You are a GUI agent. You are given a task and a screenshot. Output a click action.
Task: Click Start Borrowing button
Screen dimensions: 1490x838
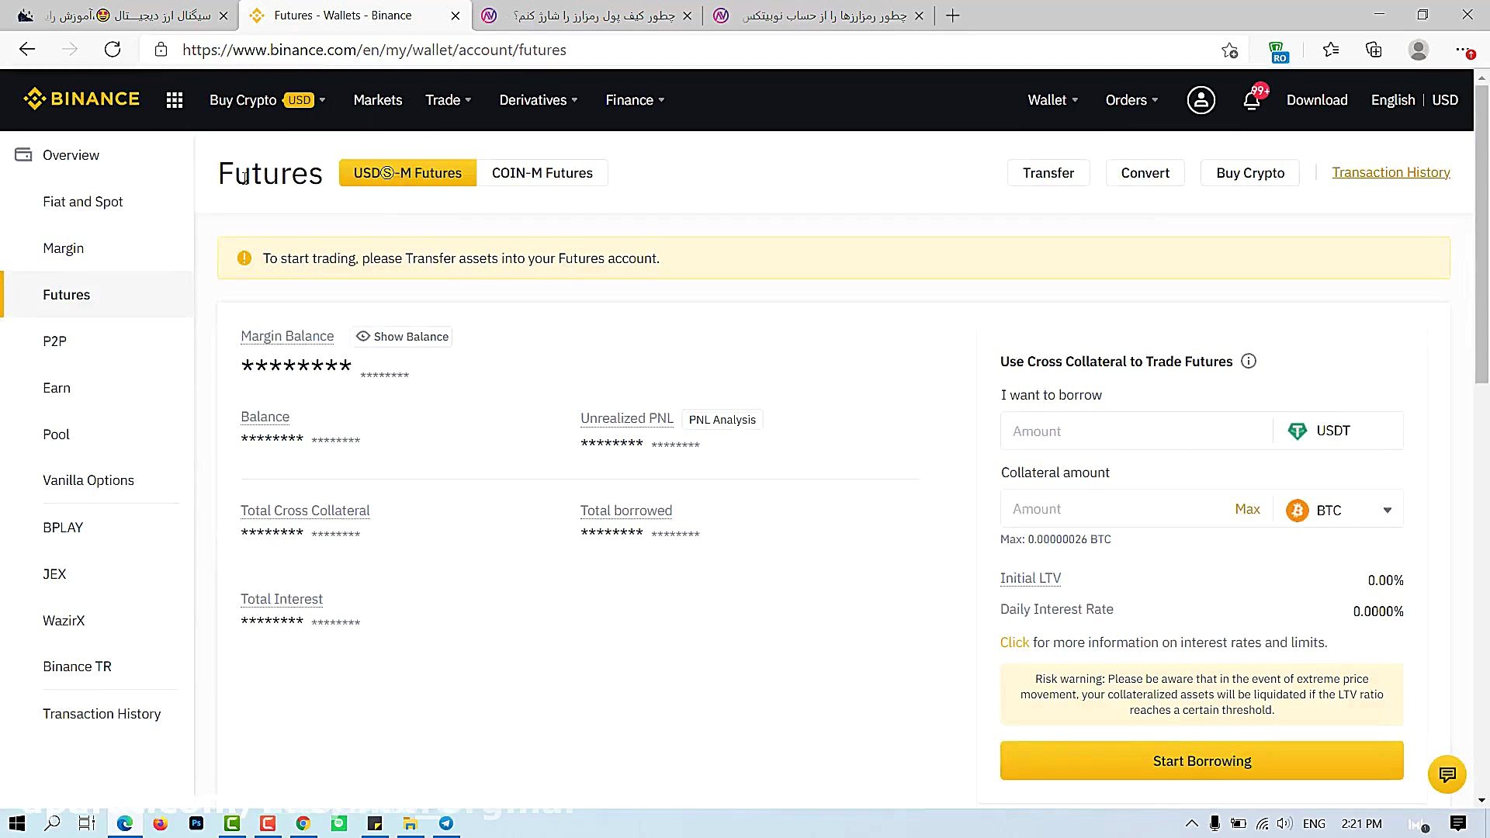tap(1201, 760)
